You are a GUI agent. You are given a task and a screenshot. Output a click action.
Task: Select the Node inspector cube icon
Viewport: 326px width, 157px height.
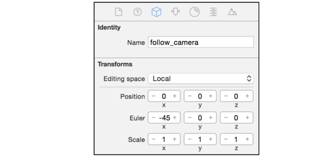[156, 12]
